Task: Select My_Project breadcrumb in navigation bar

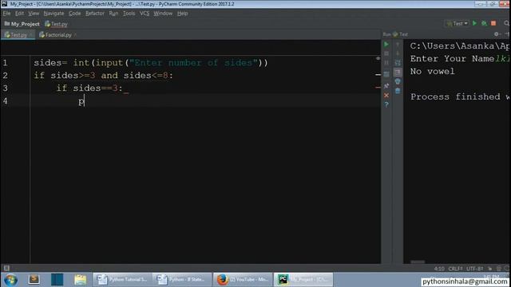Action: pyautogui.click(x=22, y=24)
